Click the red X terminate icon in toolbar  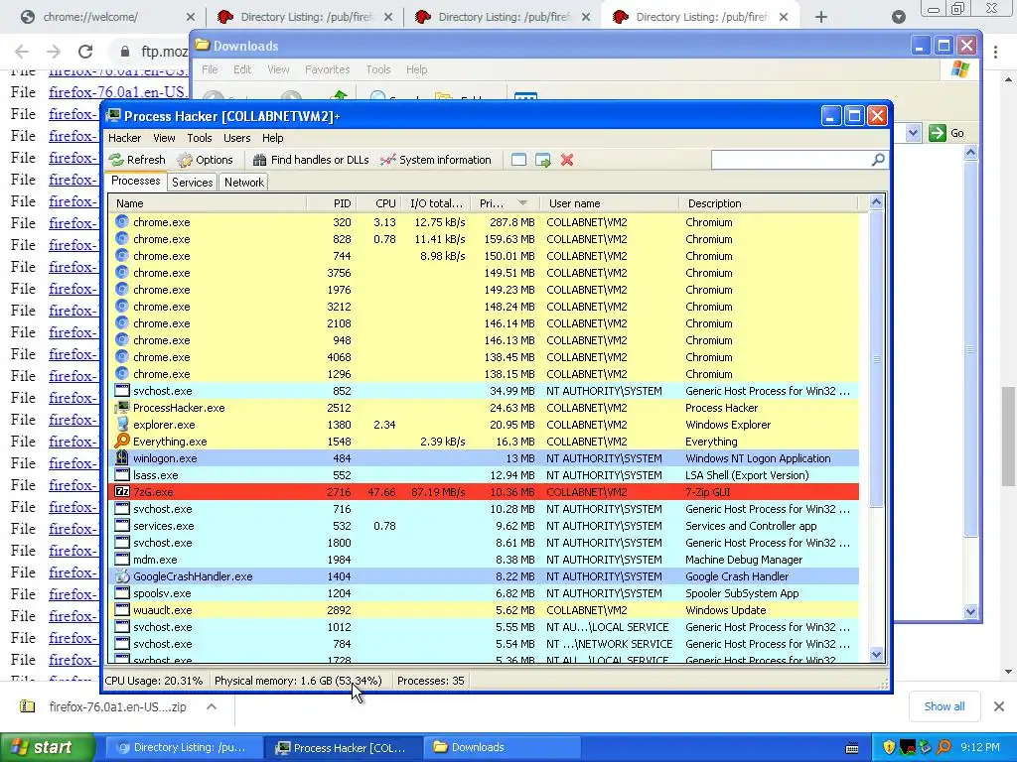[x=567, y=160]
